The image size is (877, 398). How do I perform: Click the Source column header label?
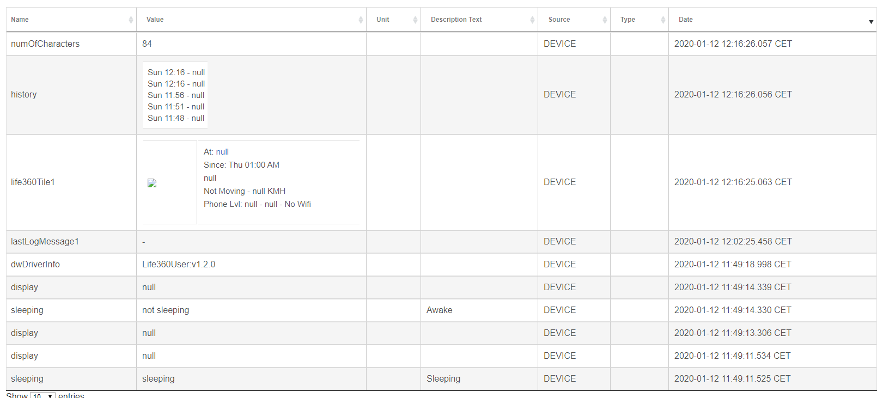pyautogui.click(x=559, y=20)
